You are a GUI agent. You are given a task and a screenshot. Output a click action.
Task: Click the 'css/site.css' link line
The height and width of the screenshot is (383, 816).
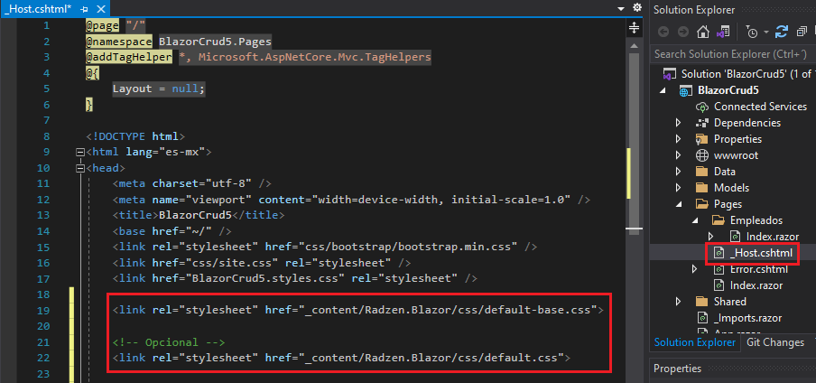[262, 263]
